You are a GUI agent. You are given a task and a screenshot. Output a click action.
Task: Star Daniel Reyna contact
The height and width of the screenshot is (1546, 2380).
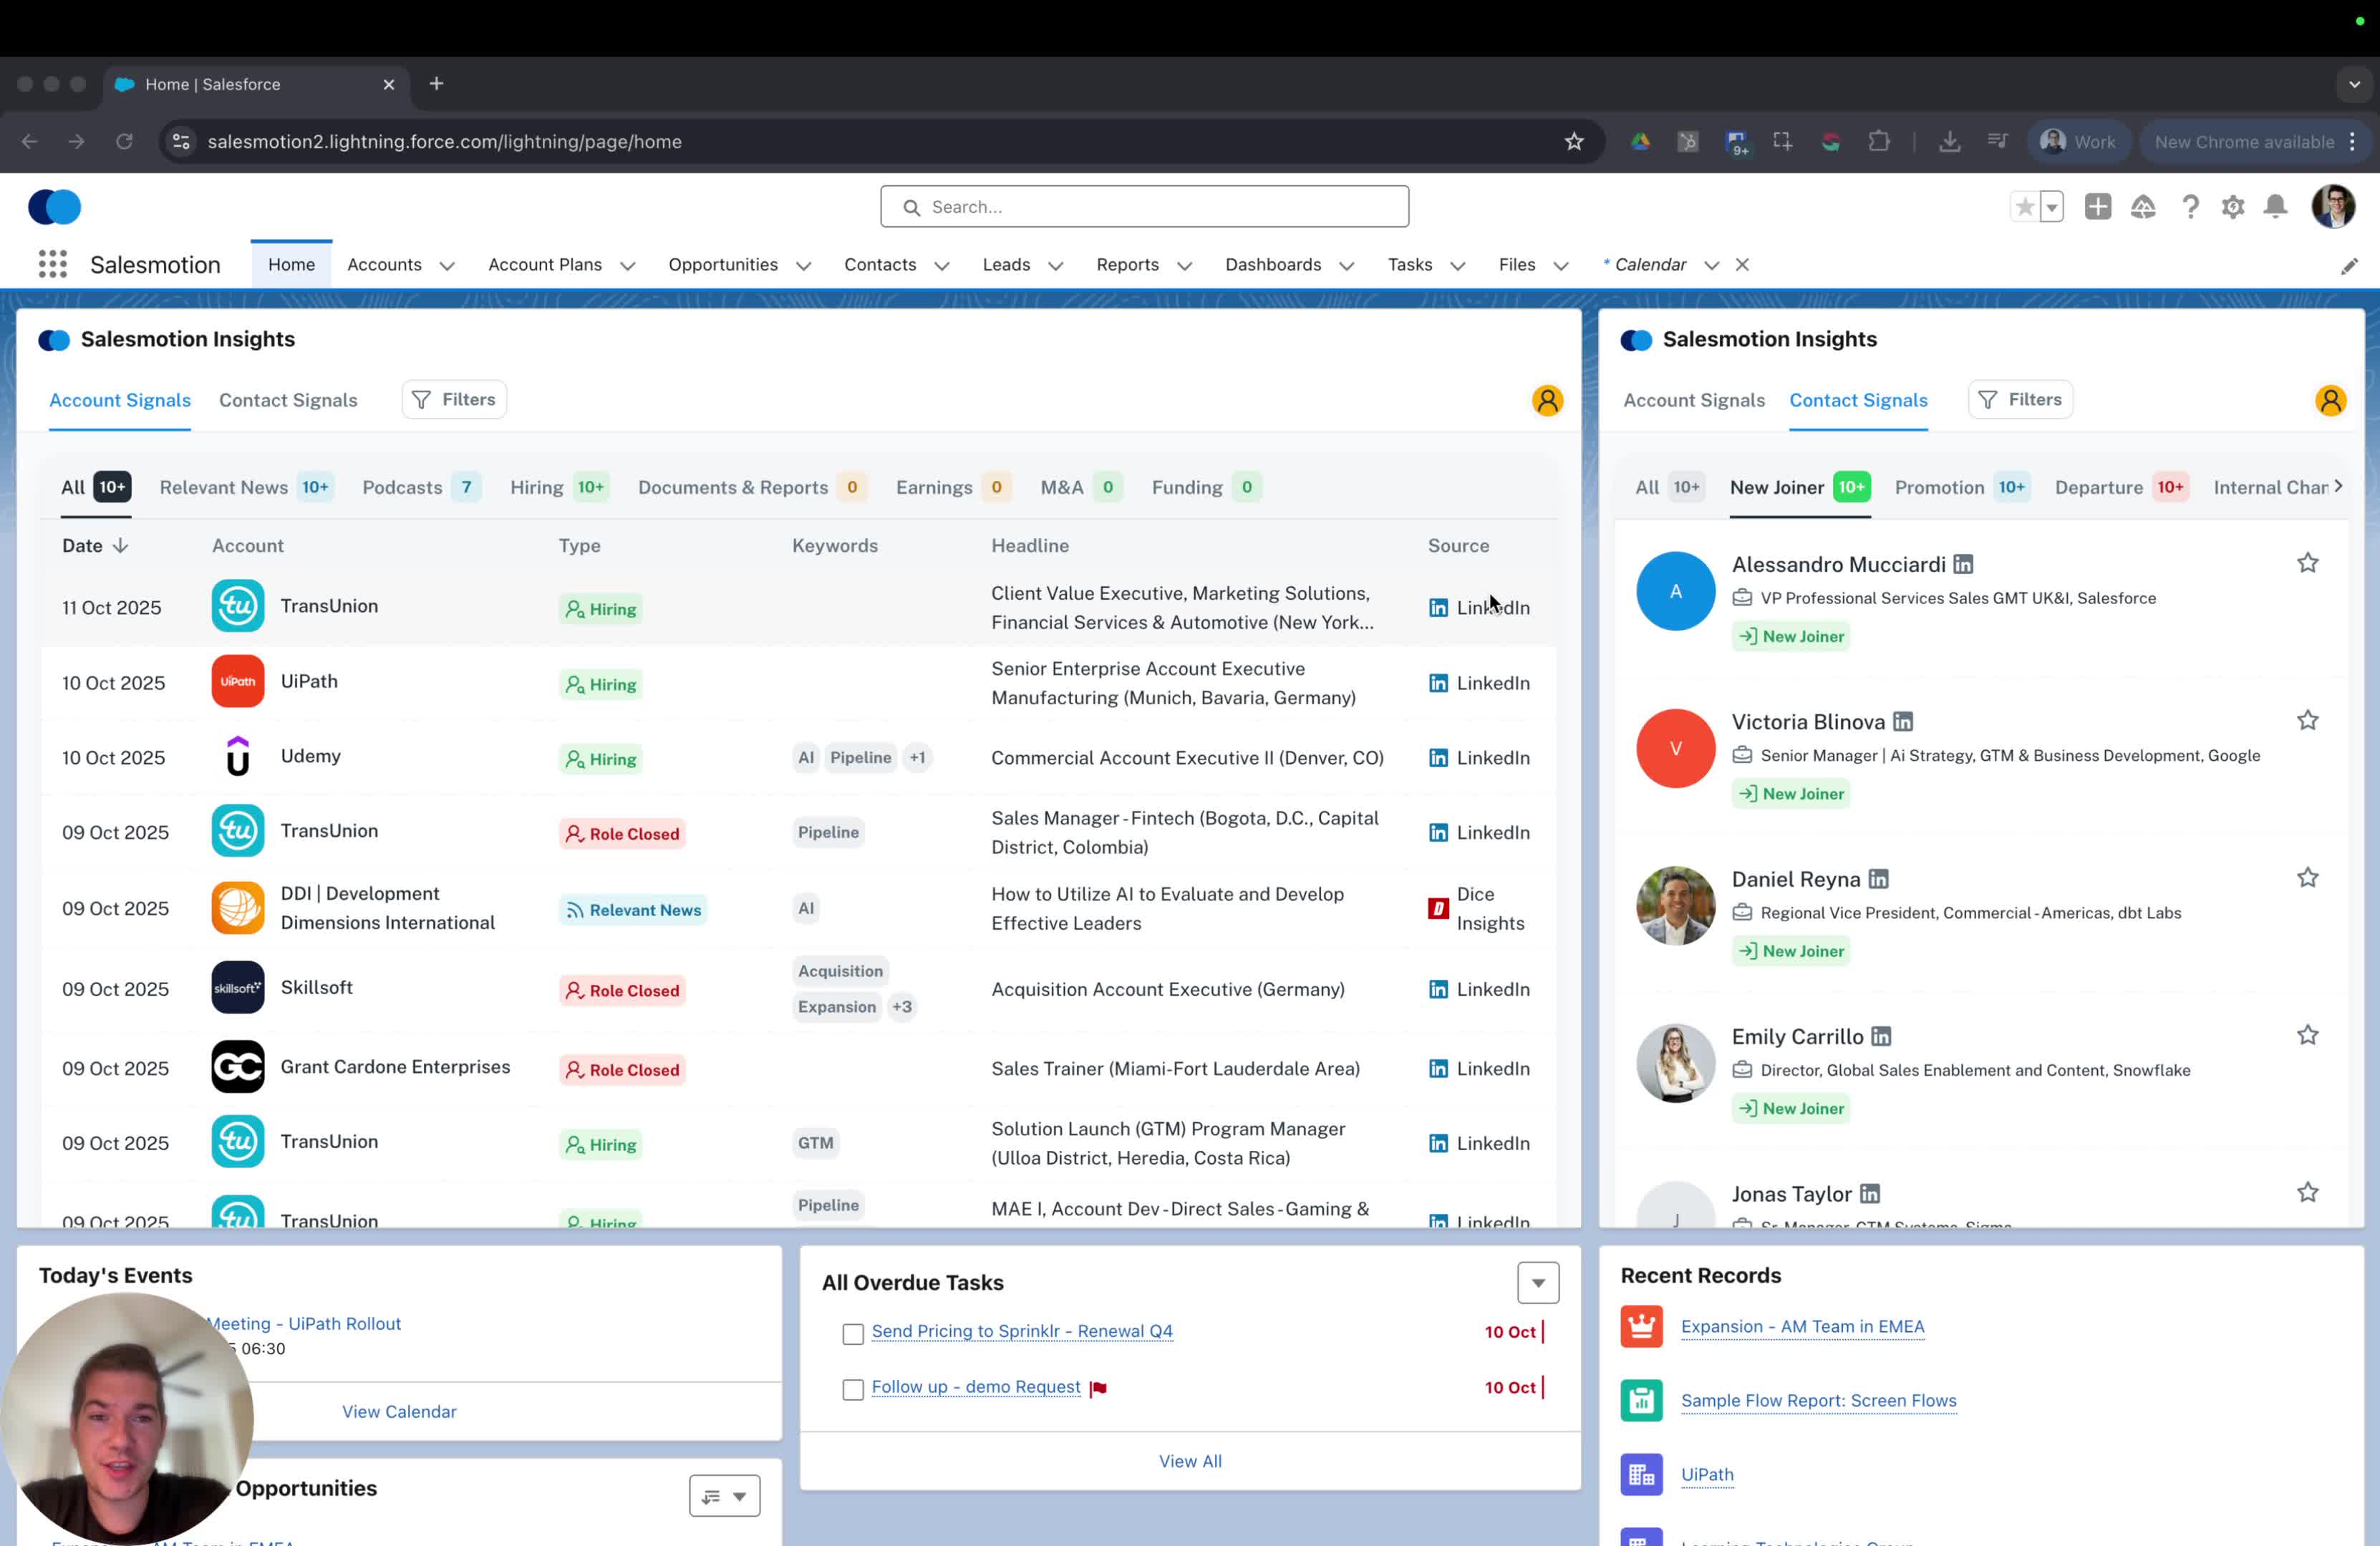pos(2307,878)
